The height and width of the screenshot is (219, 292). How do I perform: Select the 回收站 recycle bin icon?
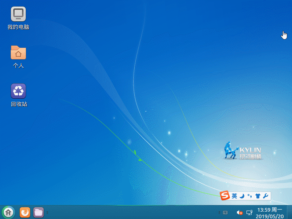pos(19,95)
